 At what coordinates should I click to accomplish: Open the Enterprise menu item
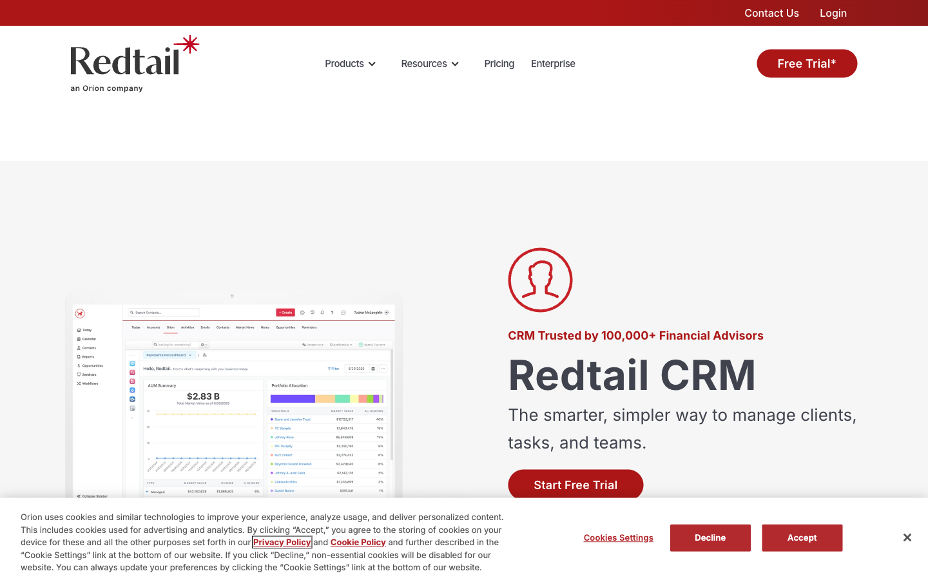click(x=553, y=64)
